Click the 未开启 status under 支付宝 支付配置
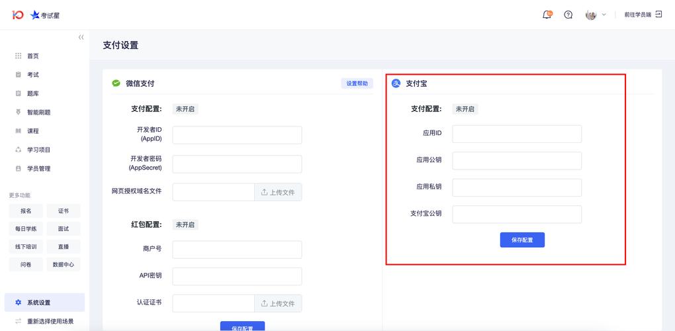Screen dimensions: 675x331 click(465, 109)
